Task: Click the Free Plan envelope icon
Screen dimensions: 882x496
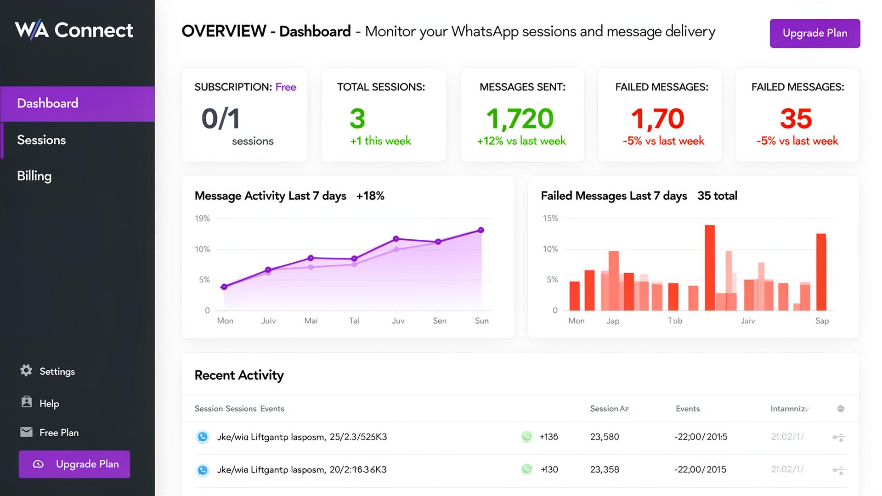Action: tap(26, 432)
